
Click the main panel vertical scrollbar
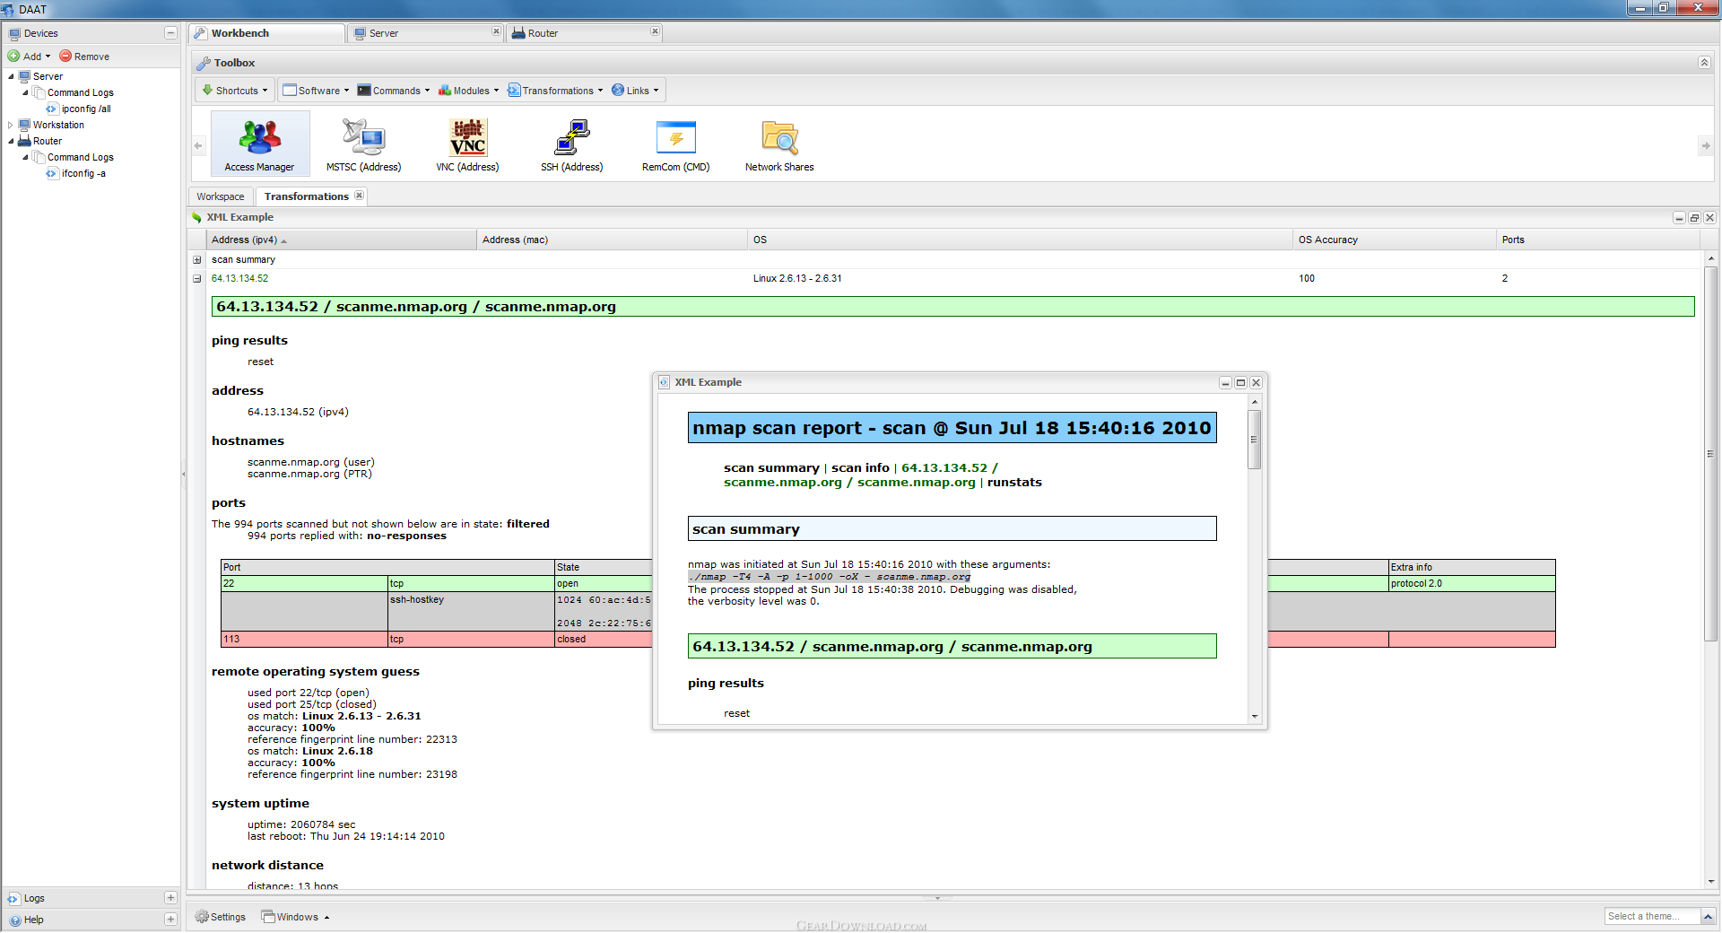pyautogui.click(x=1710, y=453)
